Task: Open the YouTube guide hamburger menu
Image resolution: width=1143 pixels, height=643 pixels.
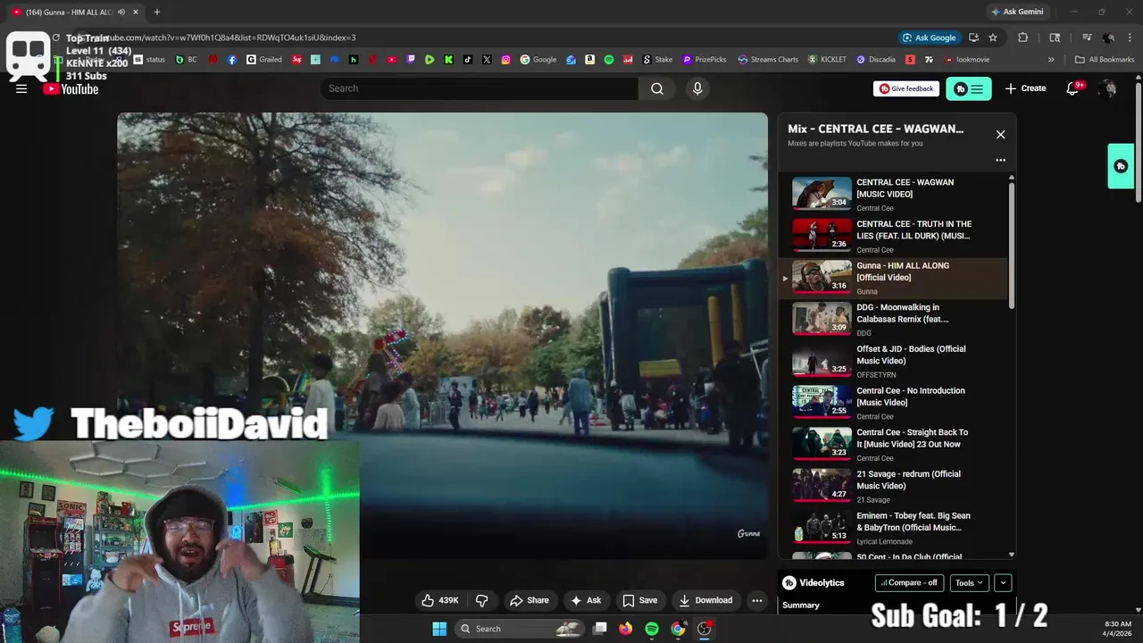Action: (21, 88)
